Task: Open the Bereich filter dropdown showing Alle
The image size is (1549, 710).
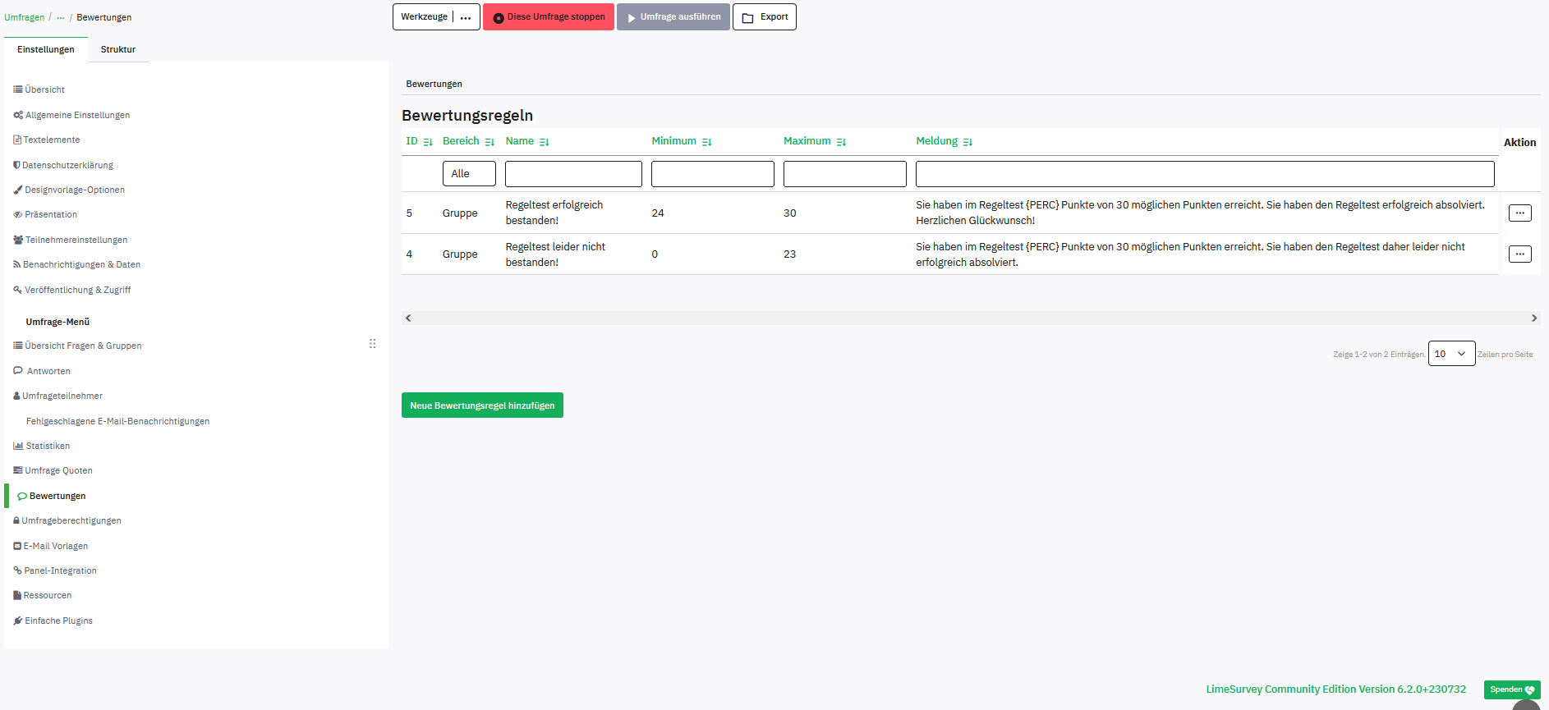Action: (x=469, y=174)
